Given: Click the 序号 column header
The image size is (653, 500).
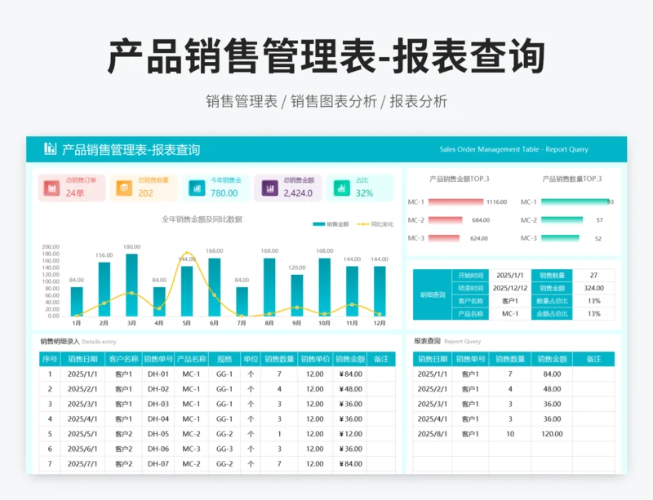Looking at the screenshot, I should (x=50, y=359).
